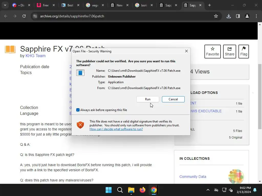This screenshot has width=262, height=196.
Task: Click the browser back arrow
Action: (x=6, y=16)
